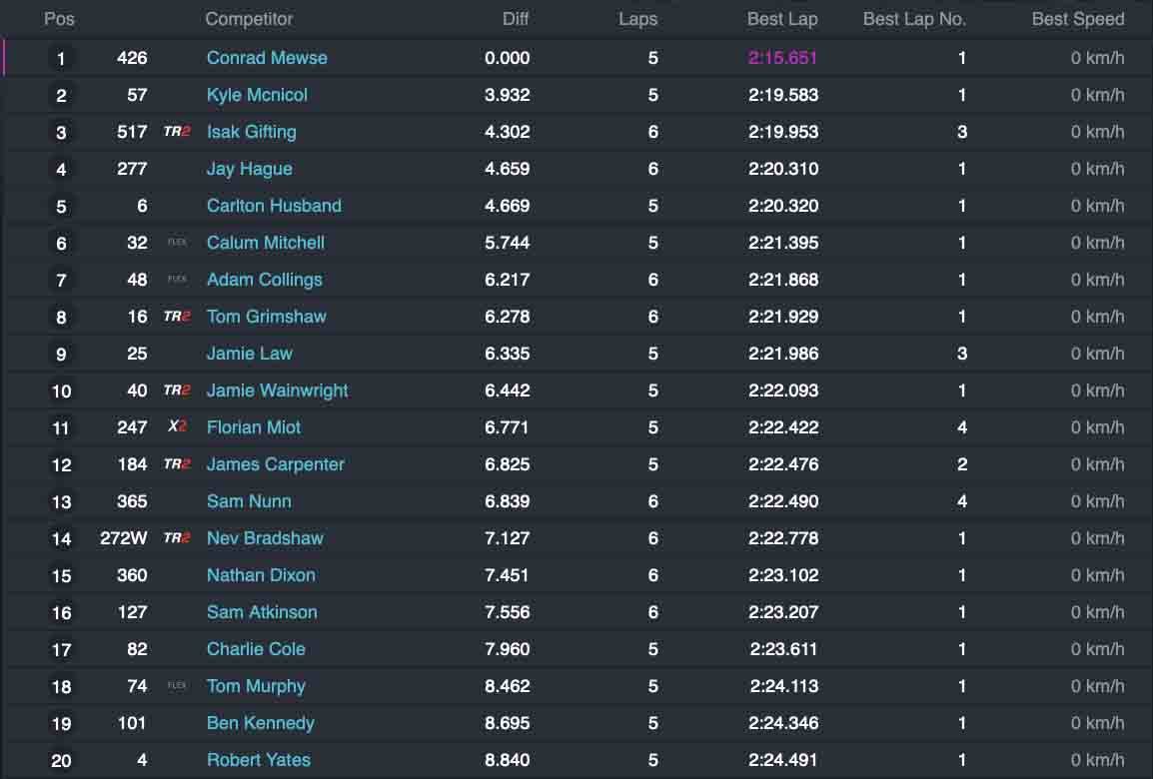The width and height of the screenshot is (1153, 779).
Task: Select Jay Hague's name
Action: tap(249, 169)
